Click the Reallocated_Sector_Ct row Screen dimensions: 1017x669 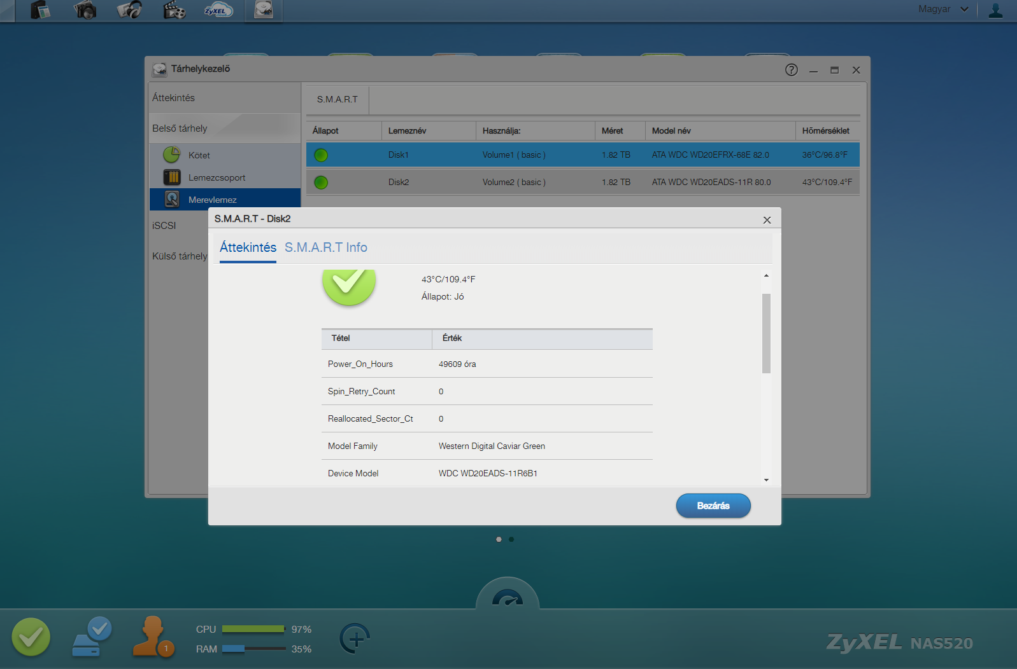coord(487,419)
